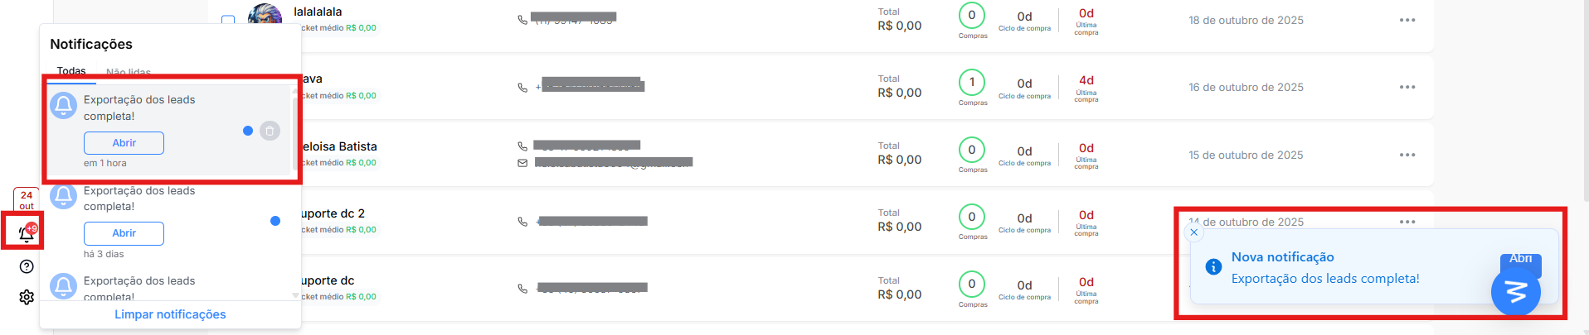Switch to the Todas notifications tab
This screenshot has height=335, width=1589.
pyautogui.click(x=71, y=72)
